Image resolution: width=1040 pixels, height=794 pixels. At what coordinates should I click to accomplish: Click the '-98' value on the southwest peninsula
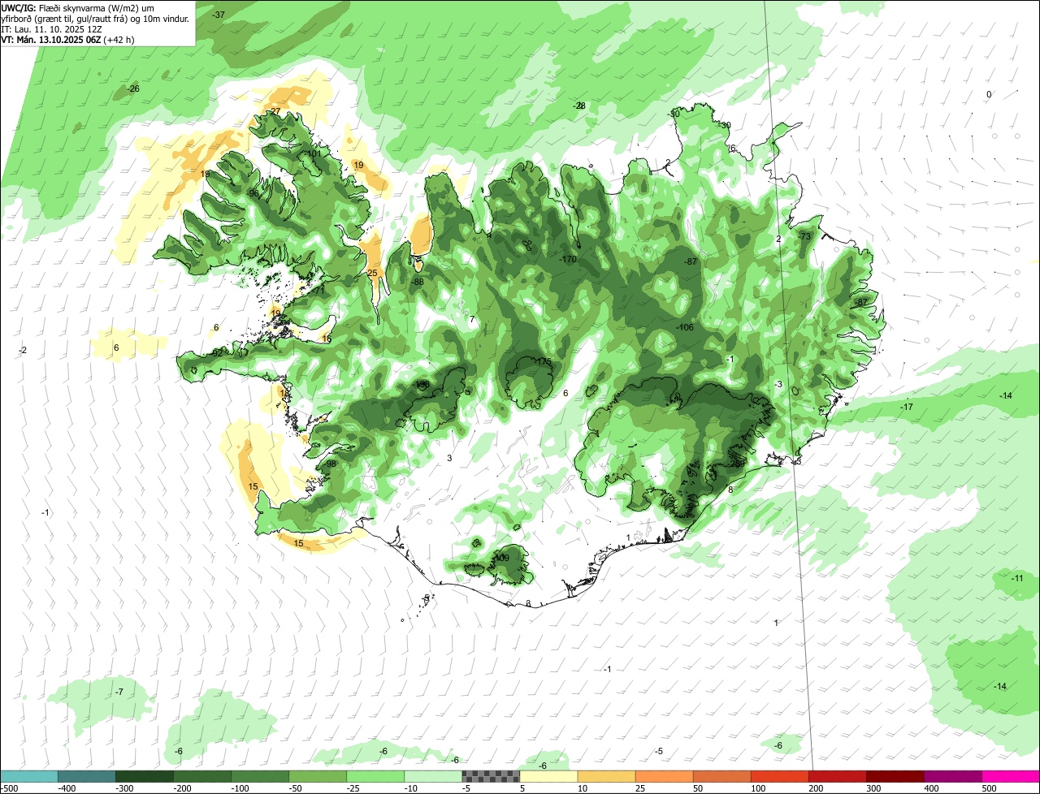point(329,464)
